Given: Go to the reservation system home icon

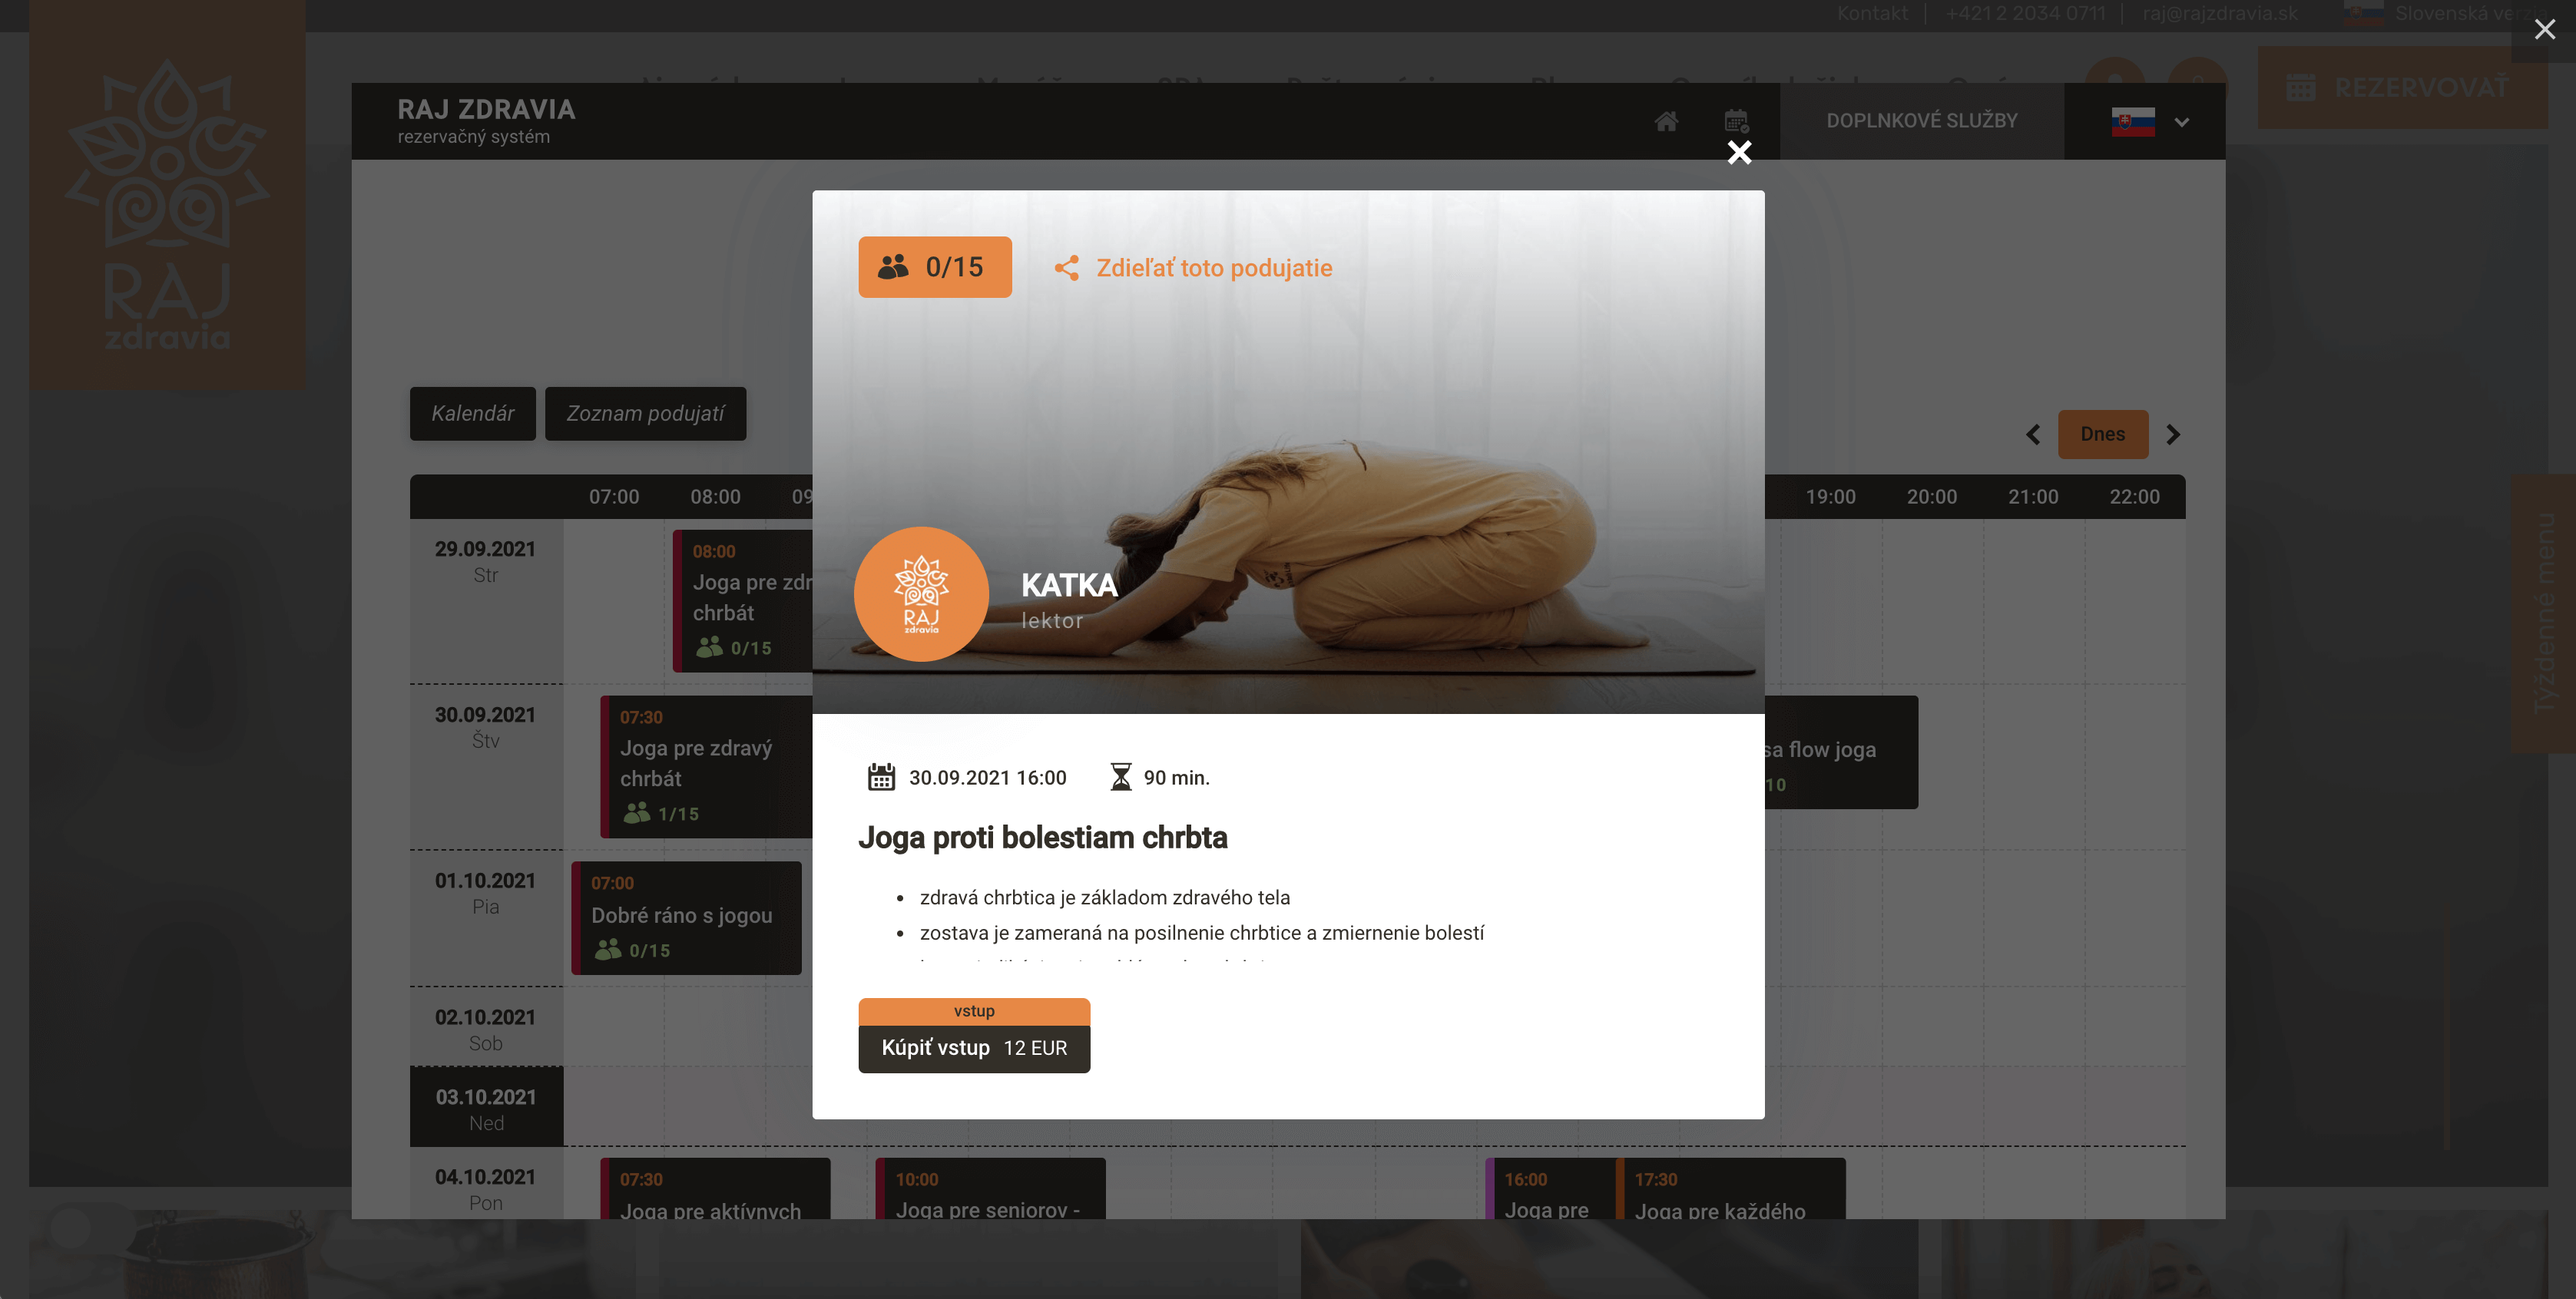Looking at the screenshot, I should pyautogui.click(x=1666, y=121).
